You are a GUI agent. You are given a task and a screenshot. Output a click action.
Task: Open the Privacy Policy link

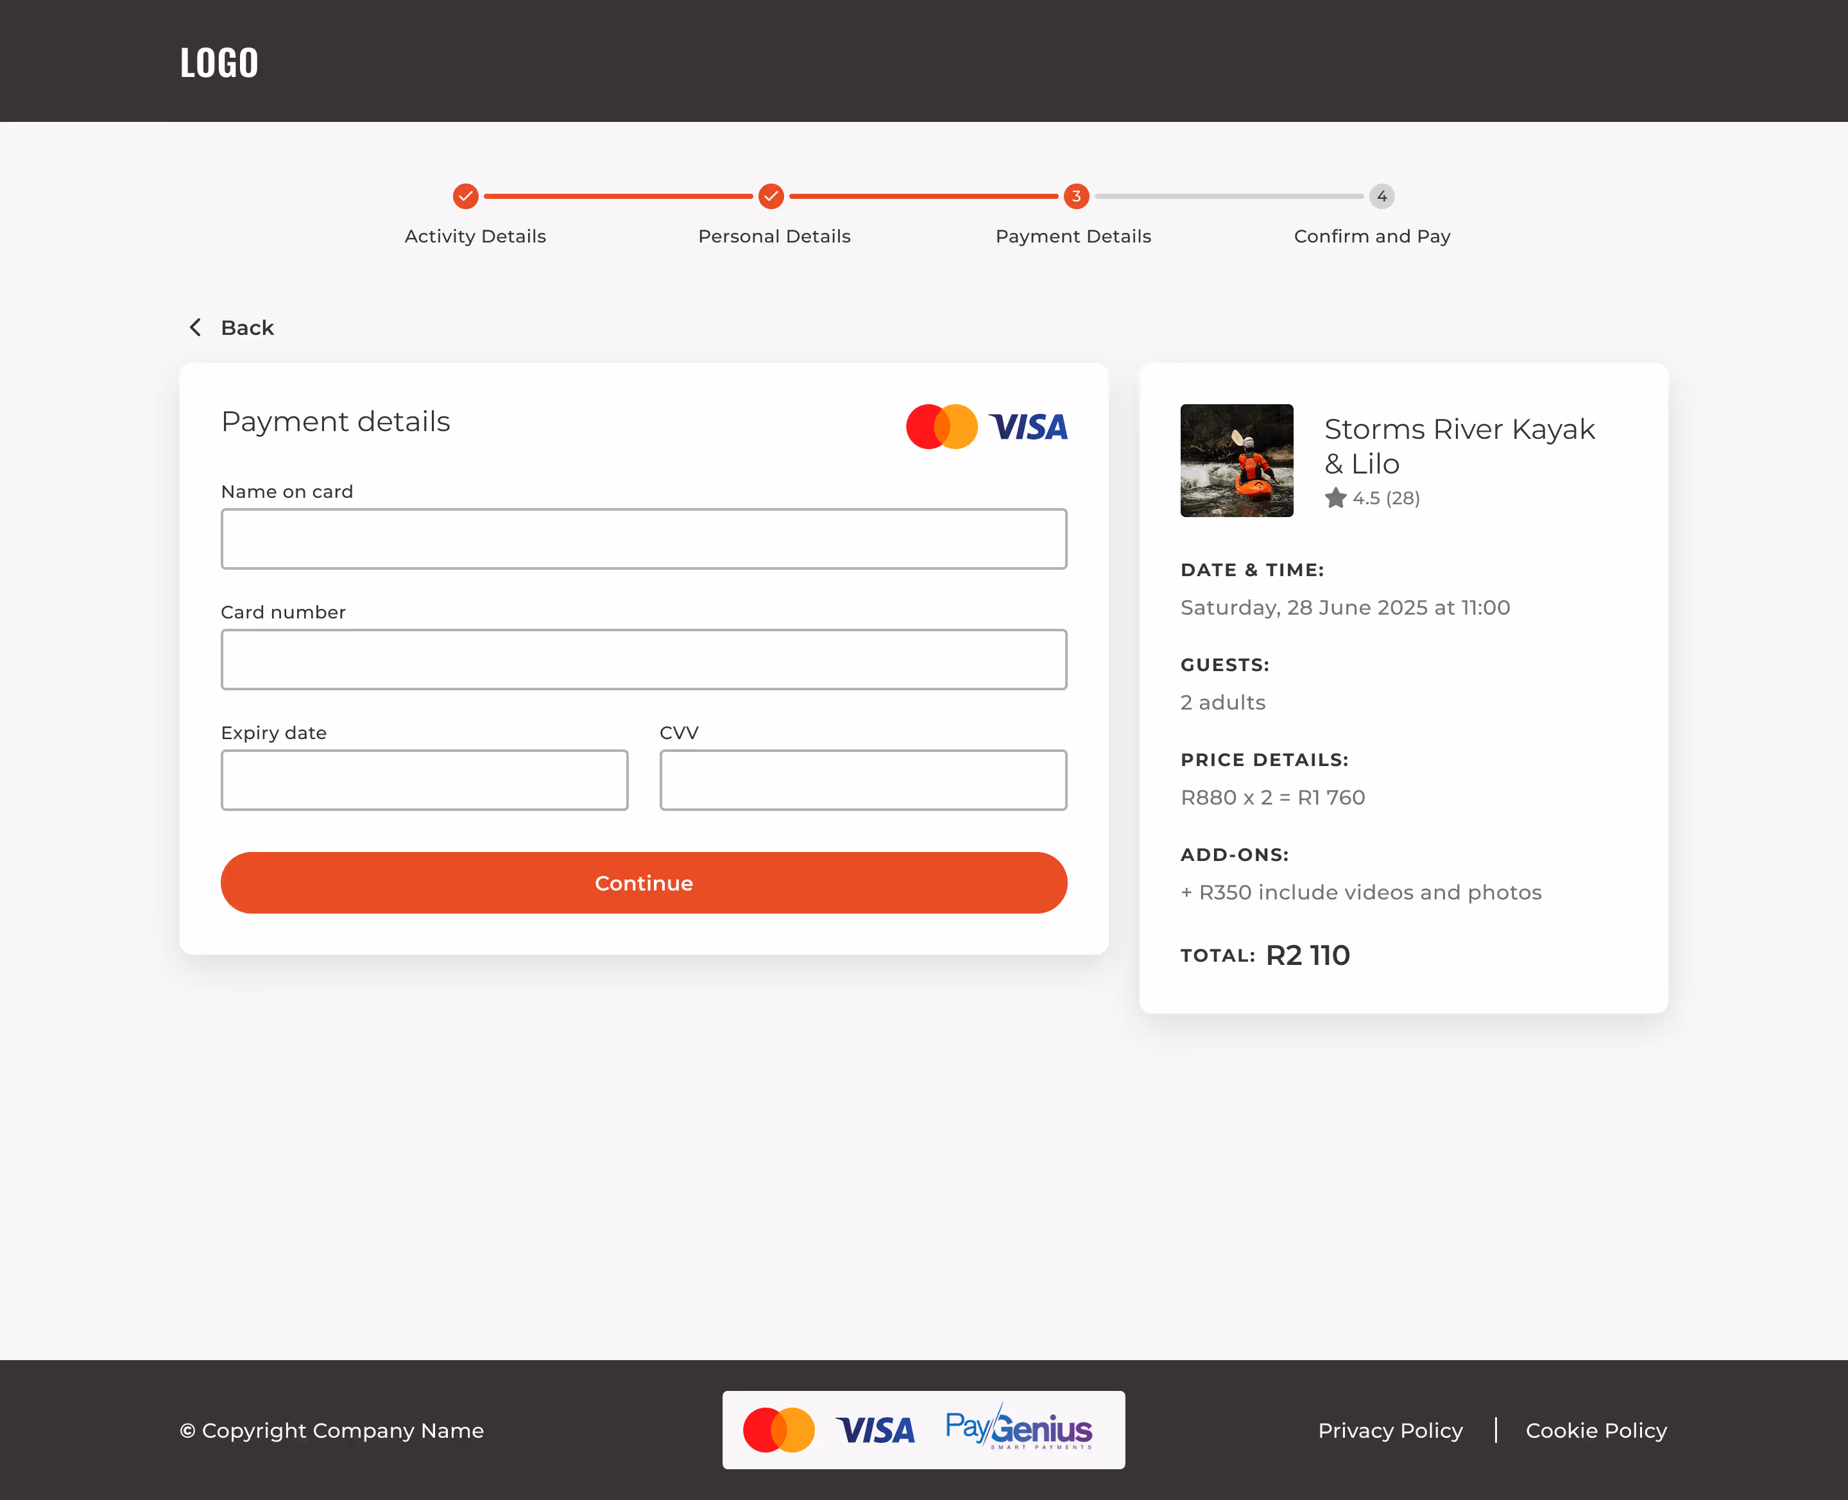1390,1430
